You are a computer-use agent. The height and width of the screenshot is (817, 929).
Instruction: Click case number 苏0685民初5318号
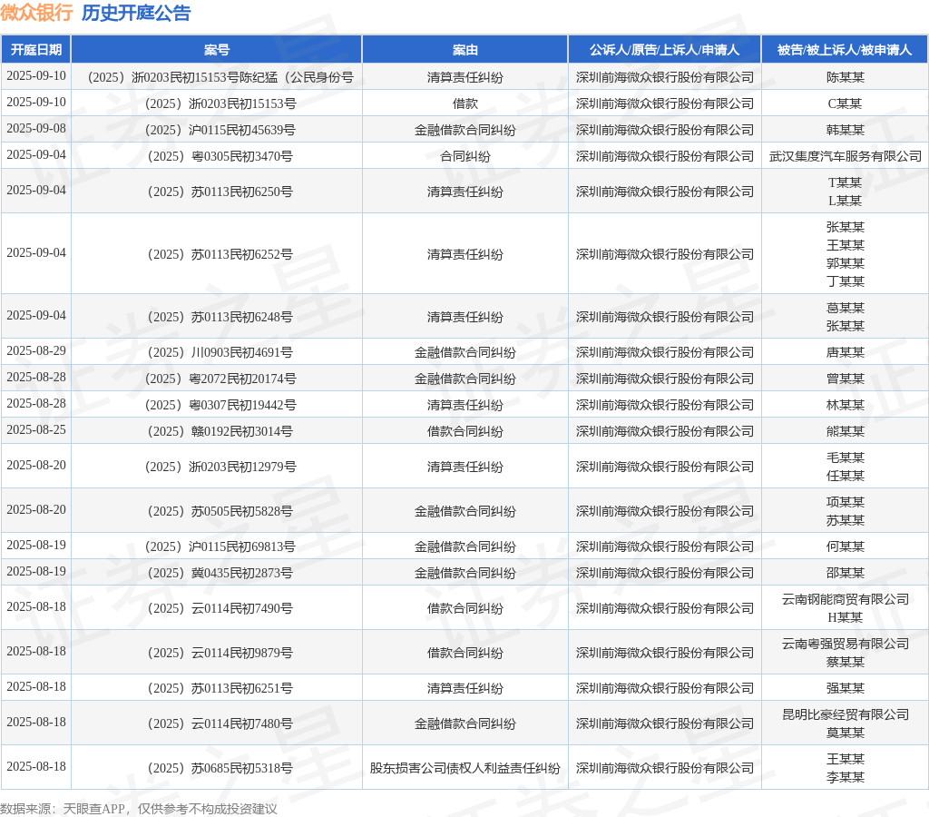click(220, 768)
